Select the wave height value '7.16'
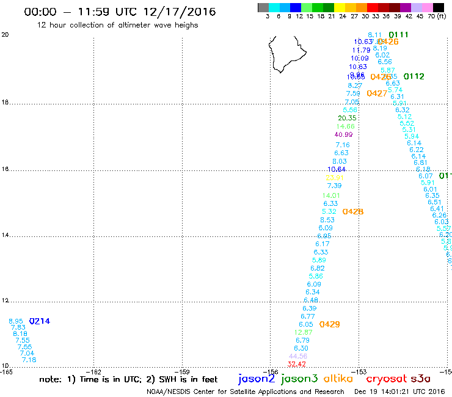452x397 pixels. (x=343, y=145)
